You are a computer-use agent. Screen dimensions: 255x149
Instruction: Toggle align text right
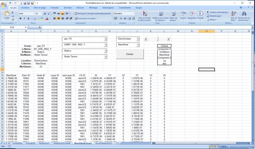[62, 18]
